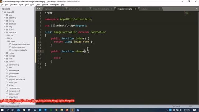Open Windows taskbar search
The image size is (199, 112).
click(x=7, y=110)
